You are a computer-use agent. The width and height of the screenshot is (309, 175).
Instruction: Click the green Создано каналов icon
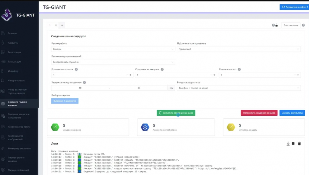pyautogui.click(x=55, y=127)
